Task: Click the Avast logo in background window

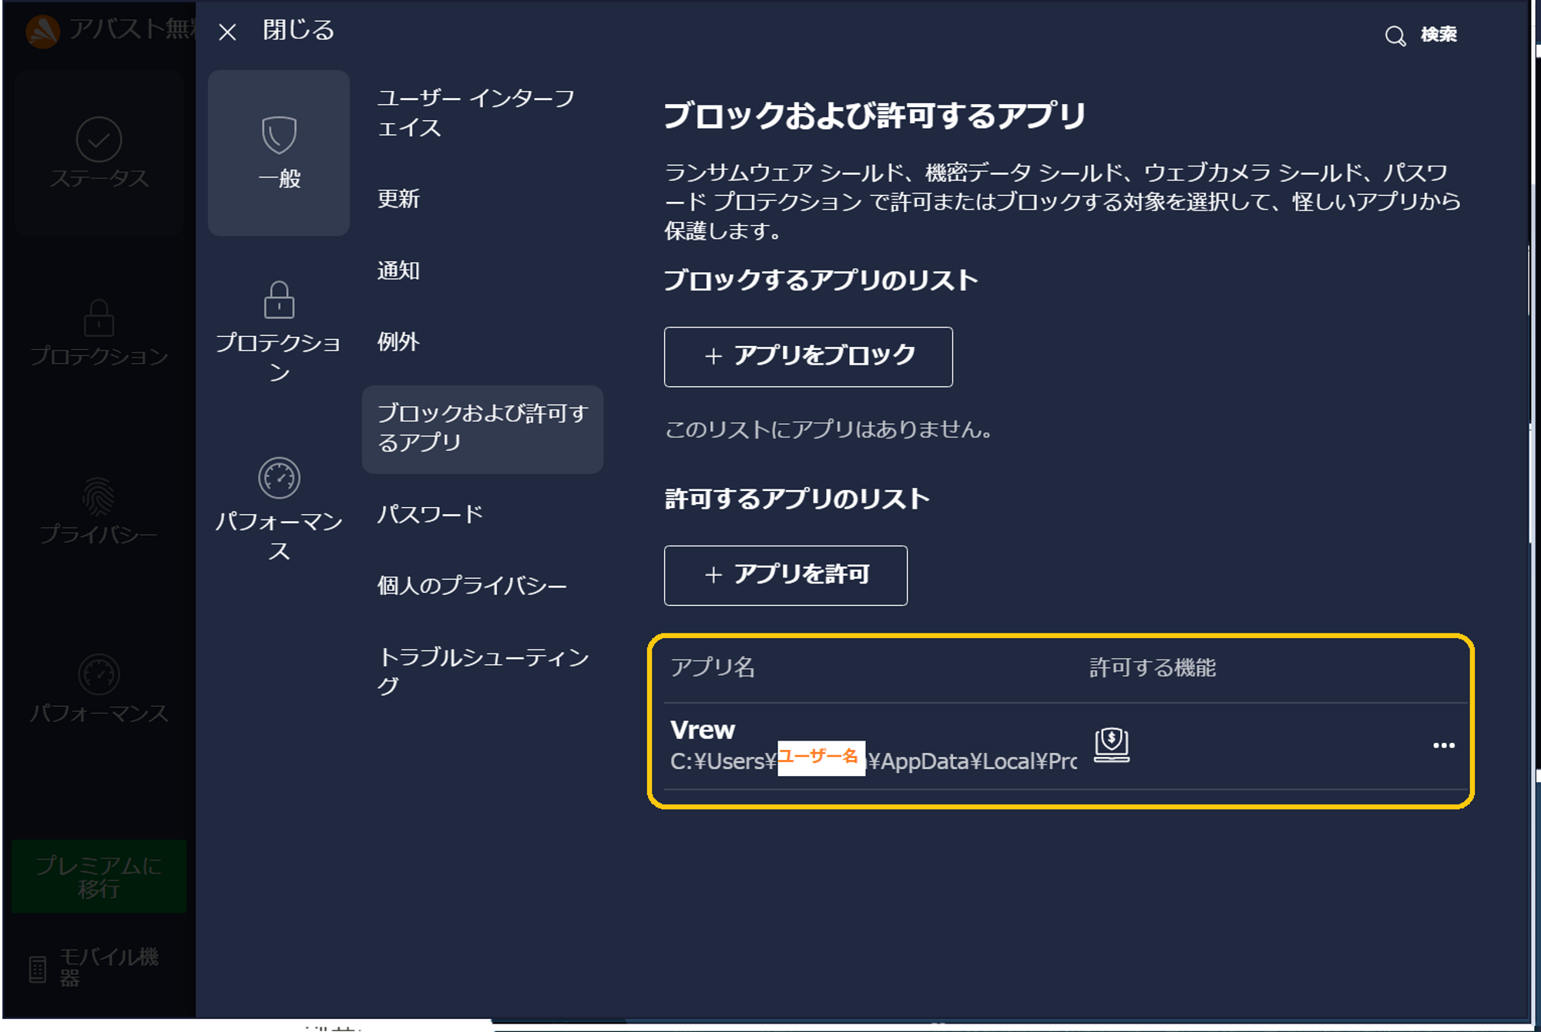Action: coord(42,32)
